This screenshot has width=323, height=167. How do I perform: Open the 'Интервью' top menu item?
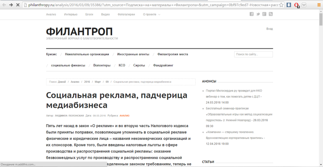(71, 14)
